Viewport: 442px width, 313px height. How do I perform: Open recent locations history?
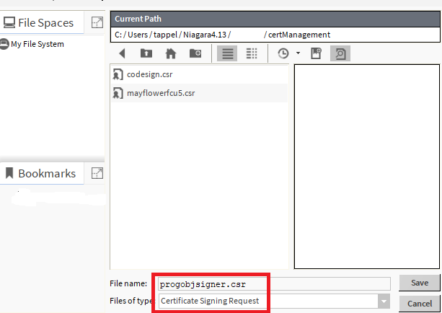point(283,53)
